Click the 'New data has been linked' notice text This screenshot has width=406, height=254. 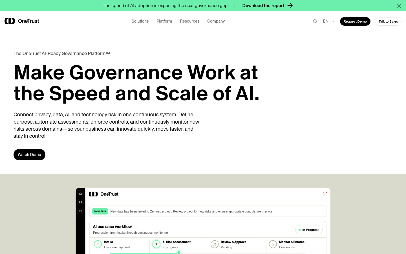pos(192,211)
